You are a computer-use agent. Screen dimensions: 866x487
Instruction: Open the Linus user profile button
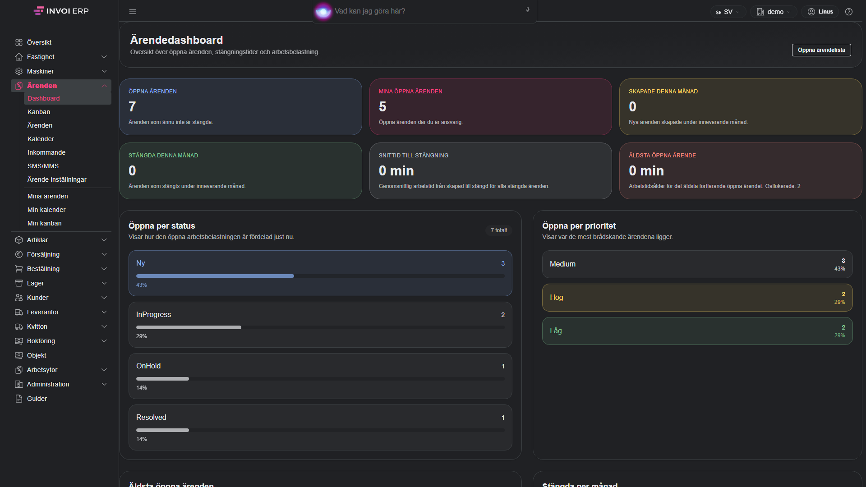pos(820,12)
